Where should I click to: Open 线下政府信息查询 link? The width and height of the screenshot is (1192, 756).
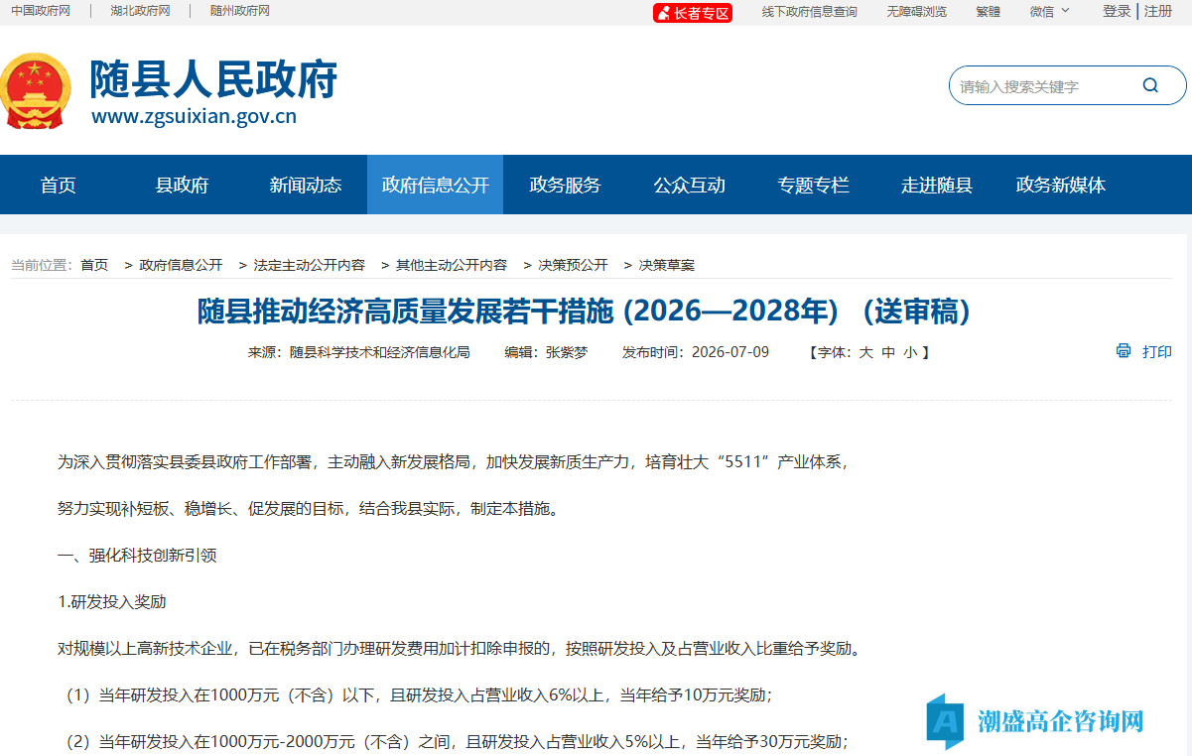(810, 12)
